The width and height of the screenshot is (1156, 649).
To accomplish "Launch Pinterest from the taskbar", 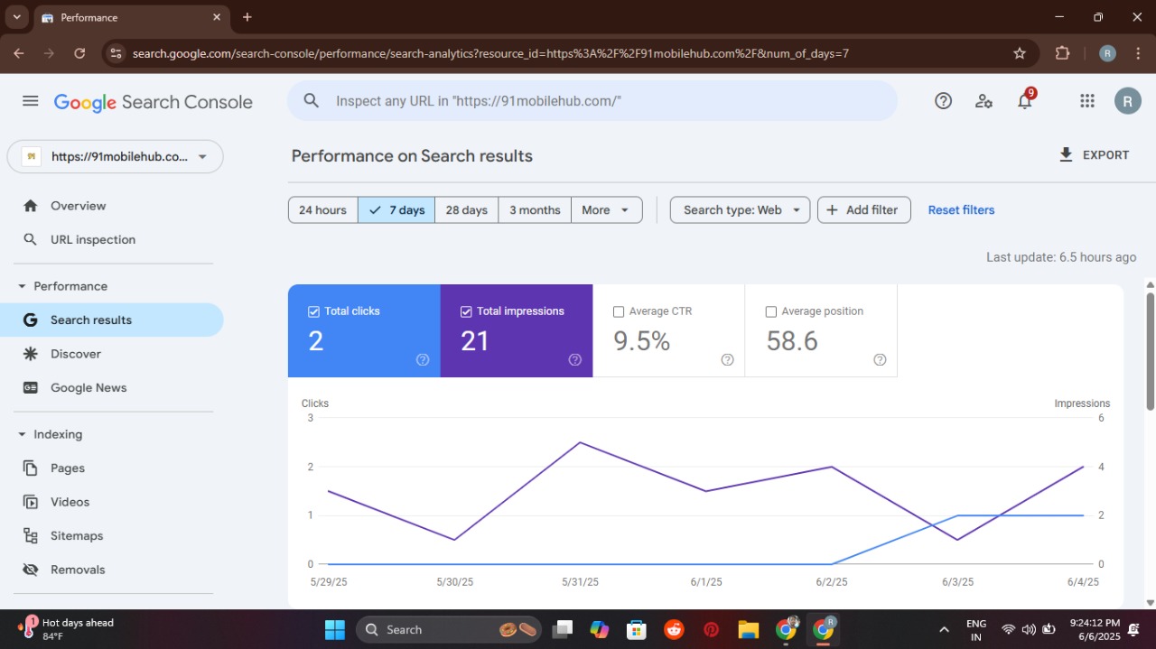I will click(x=712, y=629).
